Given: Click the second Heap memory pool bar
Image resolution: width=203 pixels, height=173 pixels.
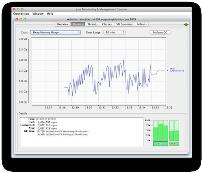Looking at the screenshot, I should (161, 130).
